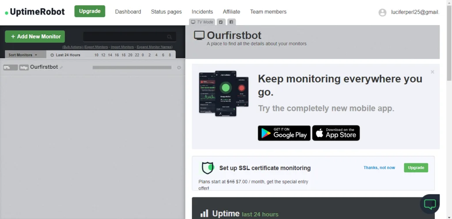This screenshot has width=452, height=219.
Task: Click the Last 24 Hours label
Action: 68,55
